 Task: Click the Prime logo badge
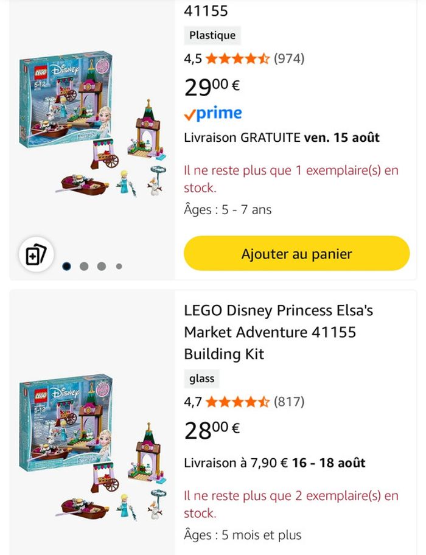coord(213,114)
